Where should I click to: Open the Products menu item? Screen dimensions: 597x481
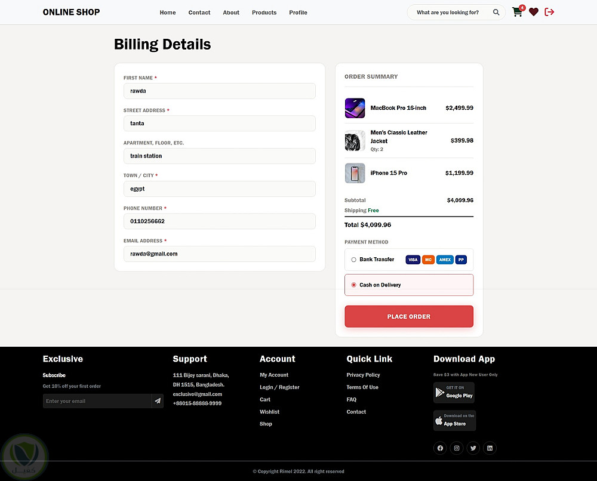(264, 13)
